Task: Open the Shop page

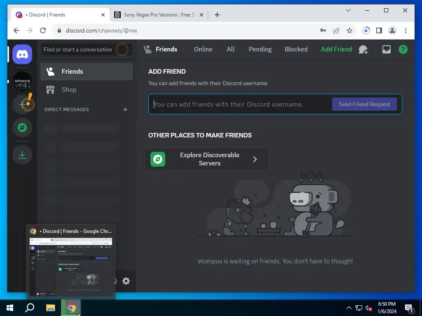Action: (87, 89)
